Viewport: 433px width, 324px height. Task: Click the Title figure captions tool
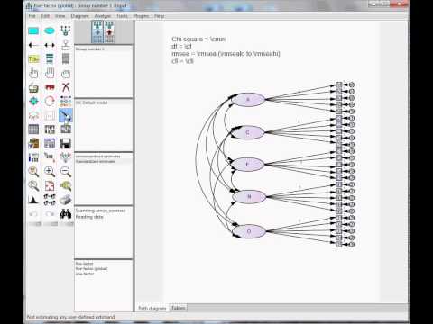tap(33, 59)
